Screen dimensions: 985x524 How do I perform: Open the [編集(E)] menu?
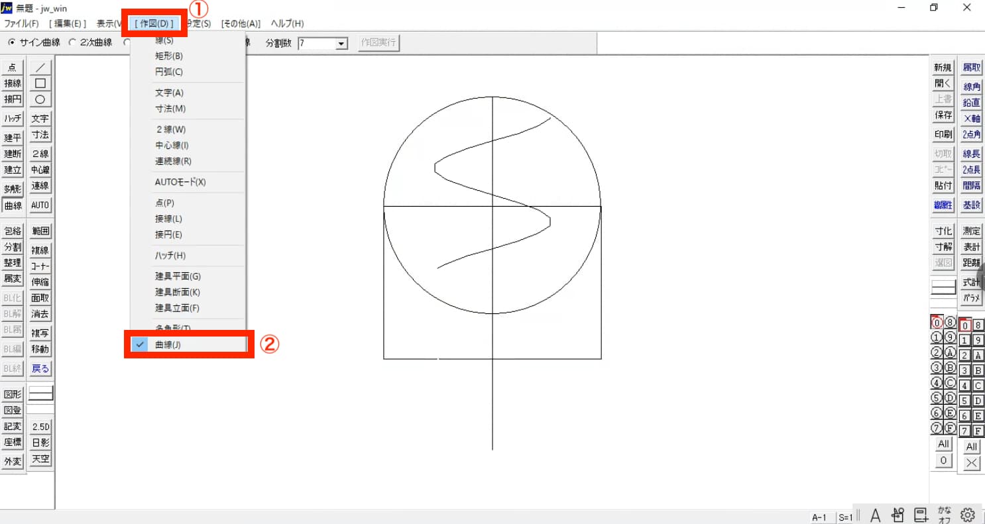(68, 24)
